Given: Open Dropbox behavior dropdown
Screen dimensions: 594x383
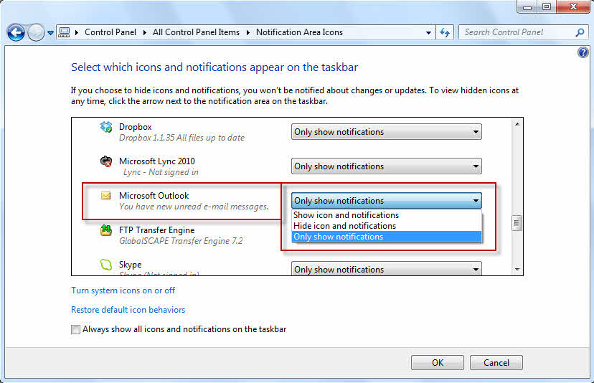Looking at the screenshot, I should [387, 132].
